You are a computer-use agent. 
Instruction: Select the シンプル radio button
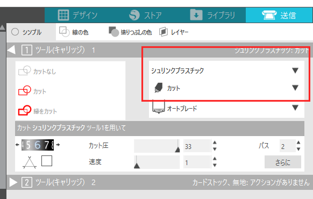15,32
